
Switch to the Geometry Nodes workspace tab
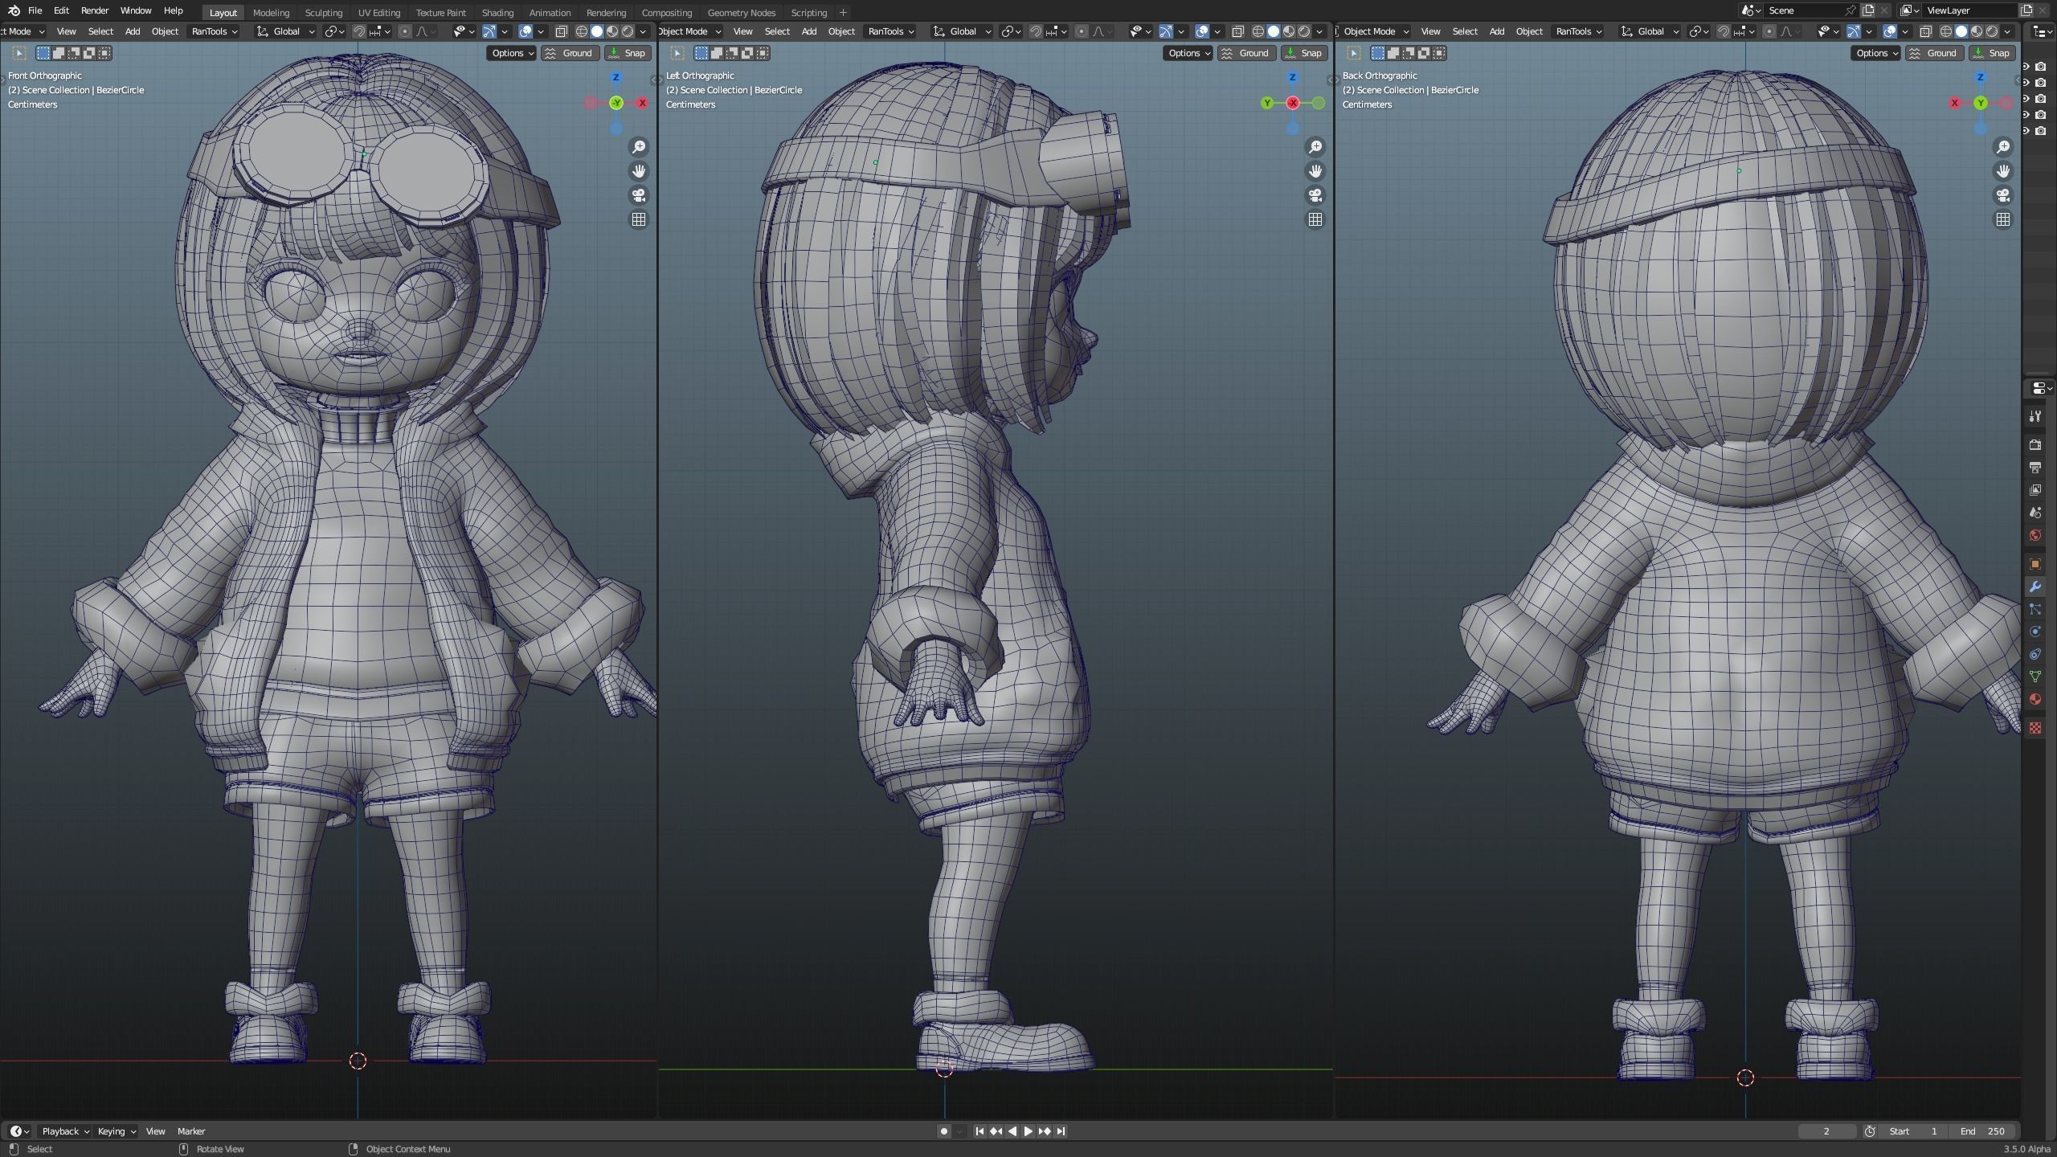741,12
